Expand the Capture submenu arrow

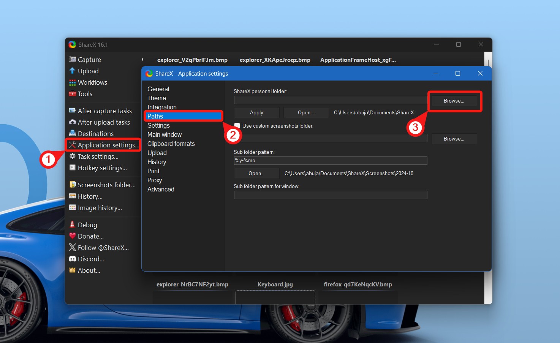(142, 60)
